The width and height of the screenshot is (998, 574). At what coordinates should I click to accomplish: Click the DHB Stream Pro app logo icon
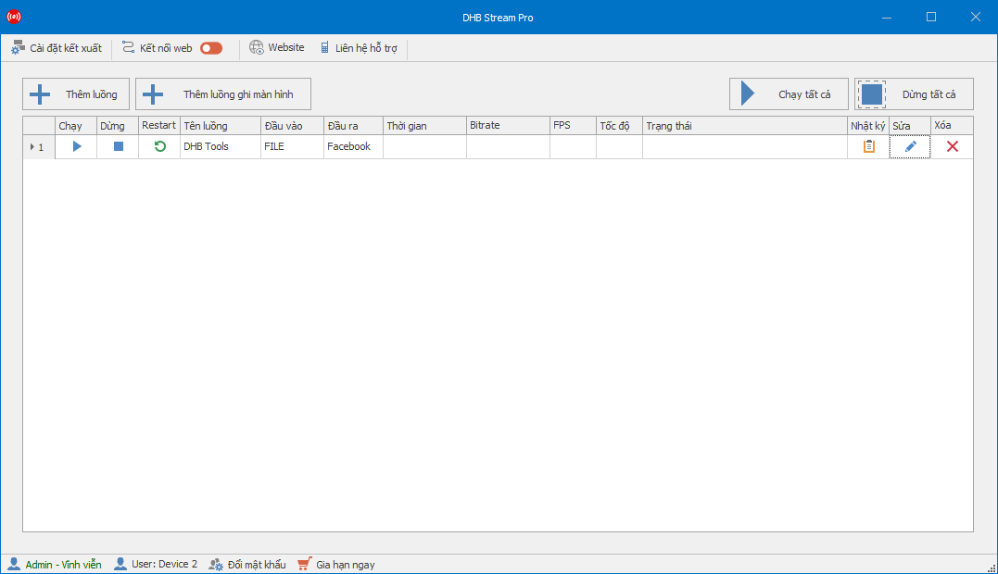coord(13,18)
